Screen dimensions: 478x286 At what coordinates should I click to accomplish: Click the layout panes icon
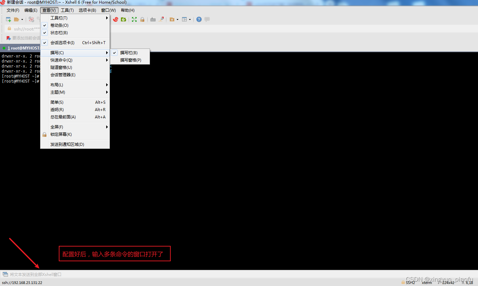point(184,19)
